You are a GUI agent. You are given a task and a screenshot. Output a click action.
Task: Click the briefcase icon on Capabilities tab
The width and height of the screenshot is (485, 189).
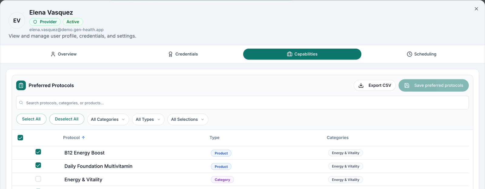(289, 54)
